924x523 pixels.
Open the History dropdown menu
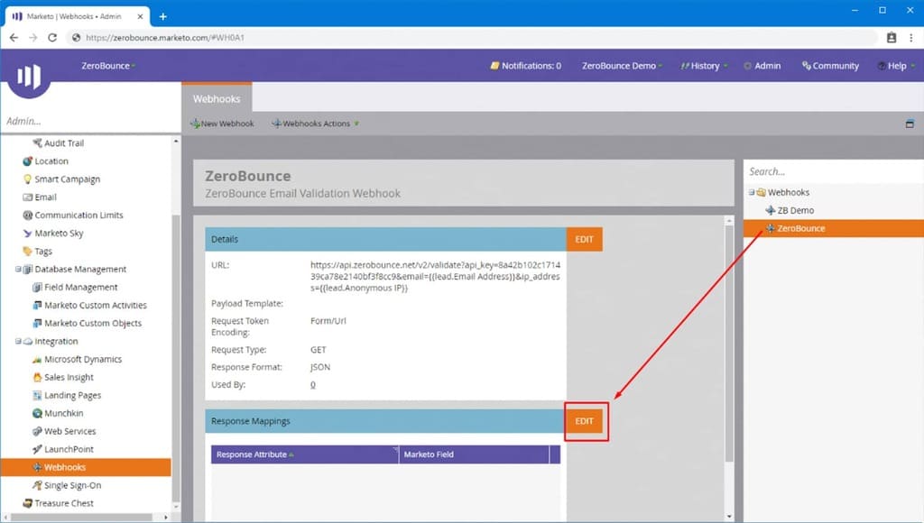[704, 66]
